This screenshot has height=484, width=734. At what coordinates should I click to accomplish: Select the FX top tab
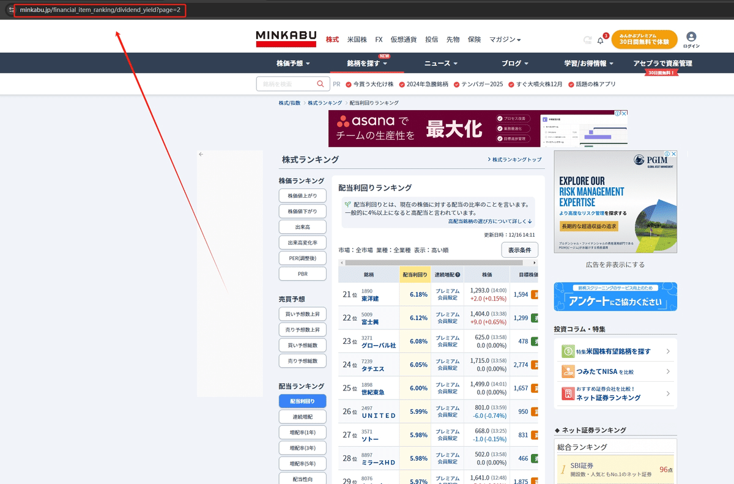coord(379,39)
